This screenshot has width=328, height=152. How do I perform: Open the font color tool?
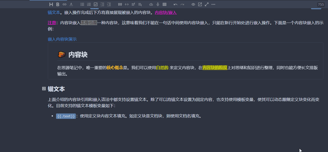(x=71, y=4)
